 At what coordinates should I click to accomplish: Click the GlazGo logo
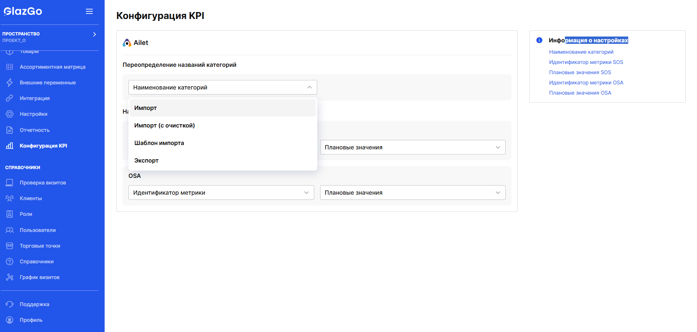pyautogui.click(x=23, y=11)
